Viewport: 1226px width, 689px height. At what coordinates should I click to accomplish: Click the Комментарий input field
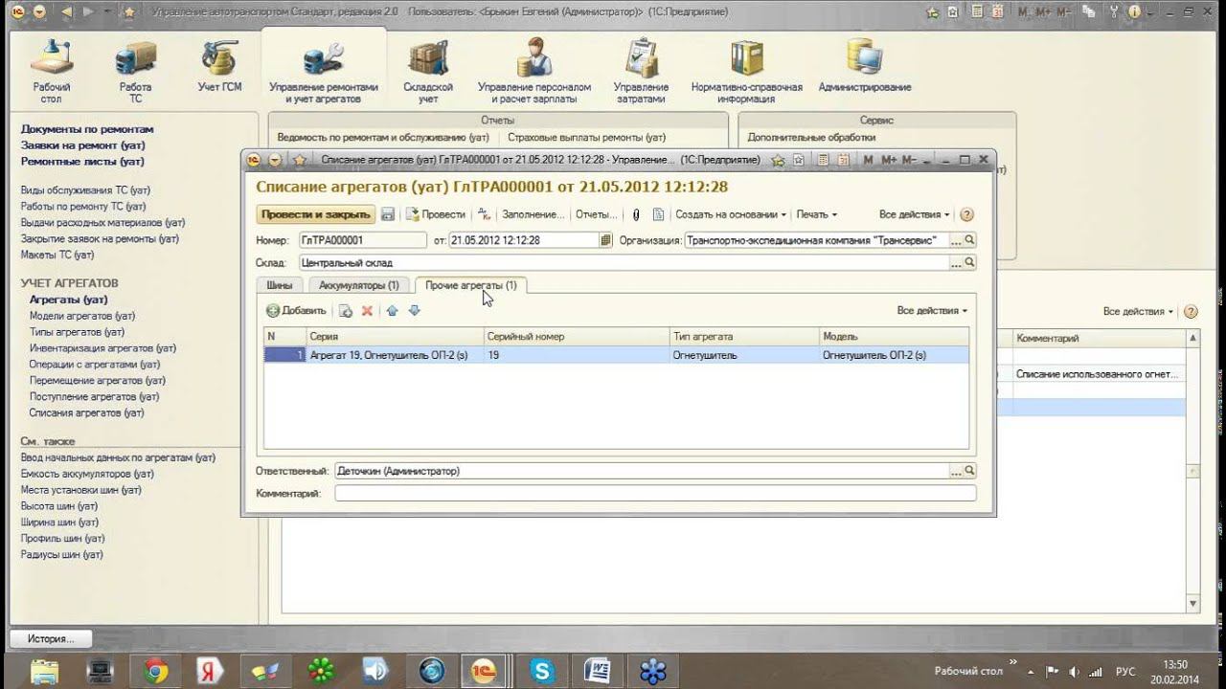pos(655,493)
